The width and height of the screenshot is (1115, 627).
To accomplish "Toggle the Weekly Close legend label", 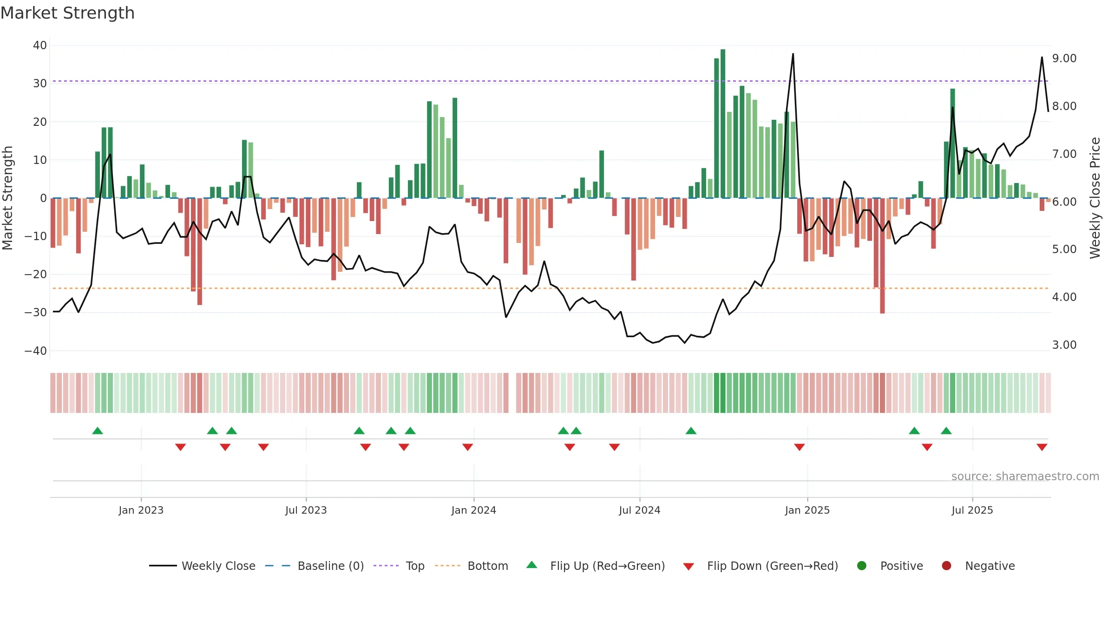I will click(x=218, y=566).
